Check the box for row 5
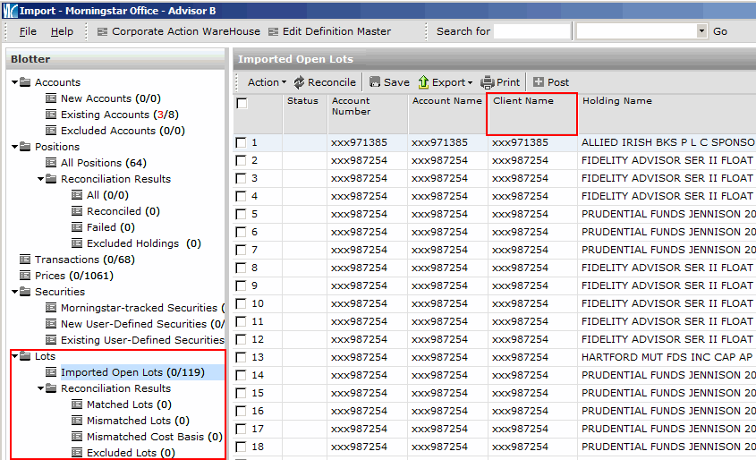 point(242,214)
